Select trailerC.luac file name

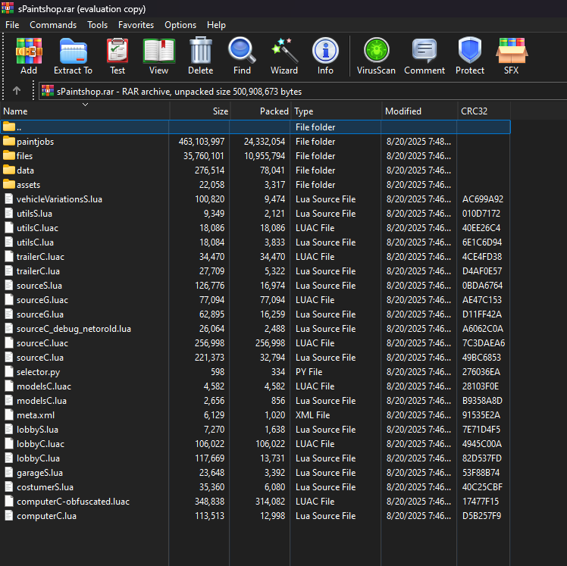(x=40, y=257)
